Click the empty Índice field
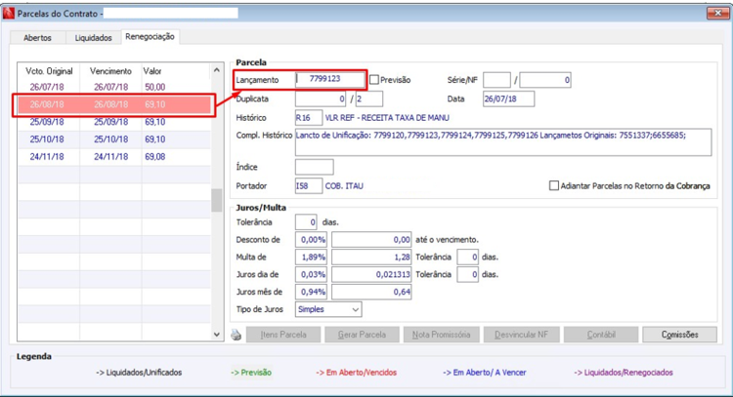The width and height of the screenshot is (733, 397). point(314,167)
